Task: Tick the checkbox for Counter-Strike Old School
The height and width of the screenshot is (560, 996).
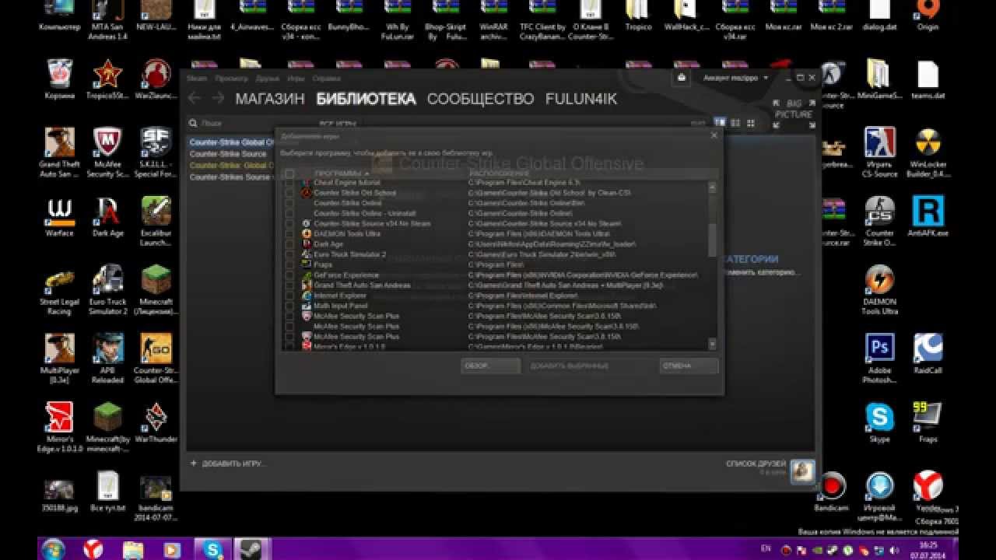Action: pos(289,193)
